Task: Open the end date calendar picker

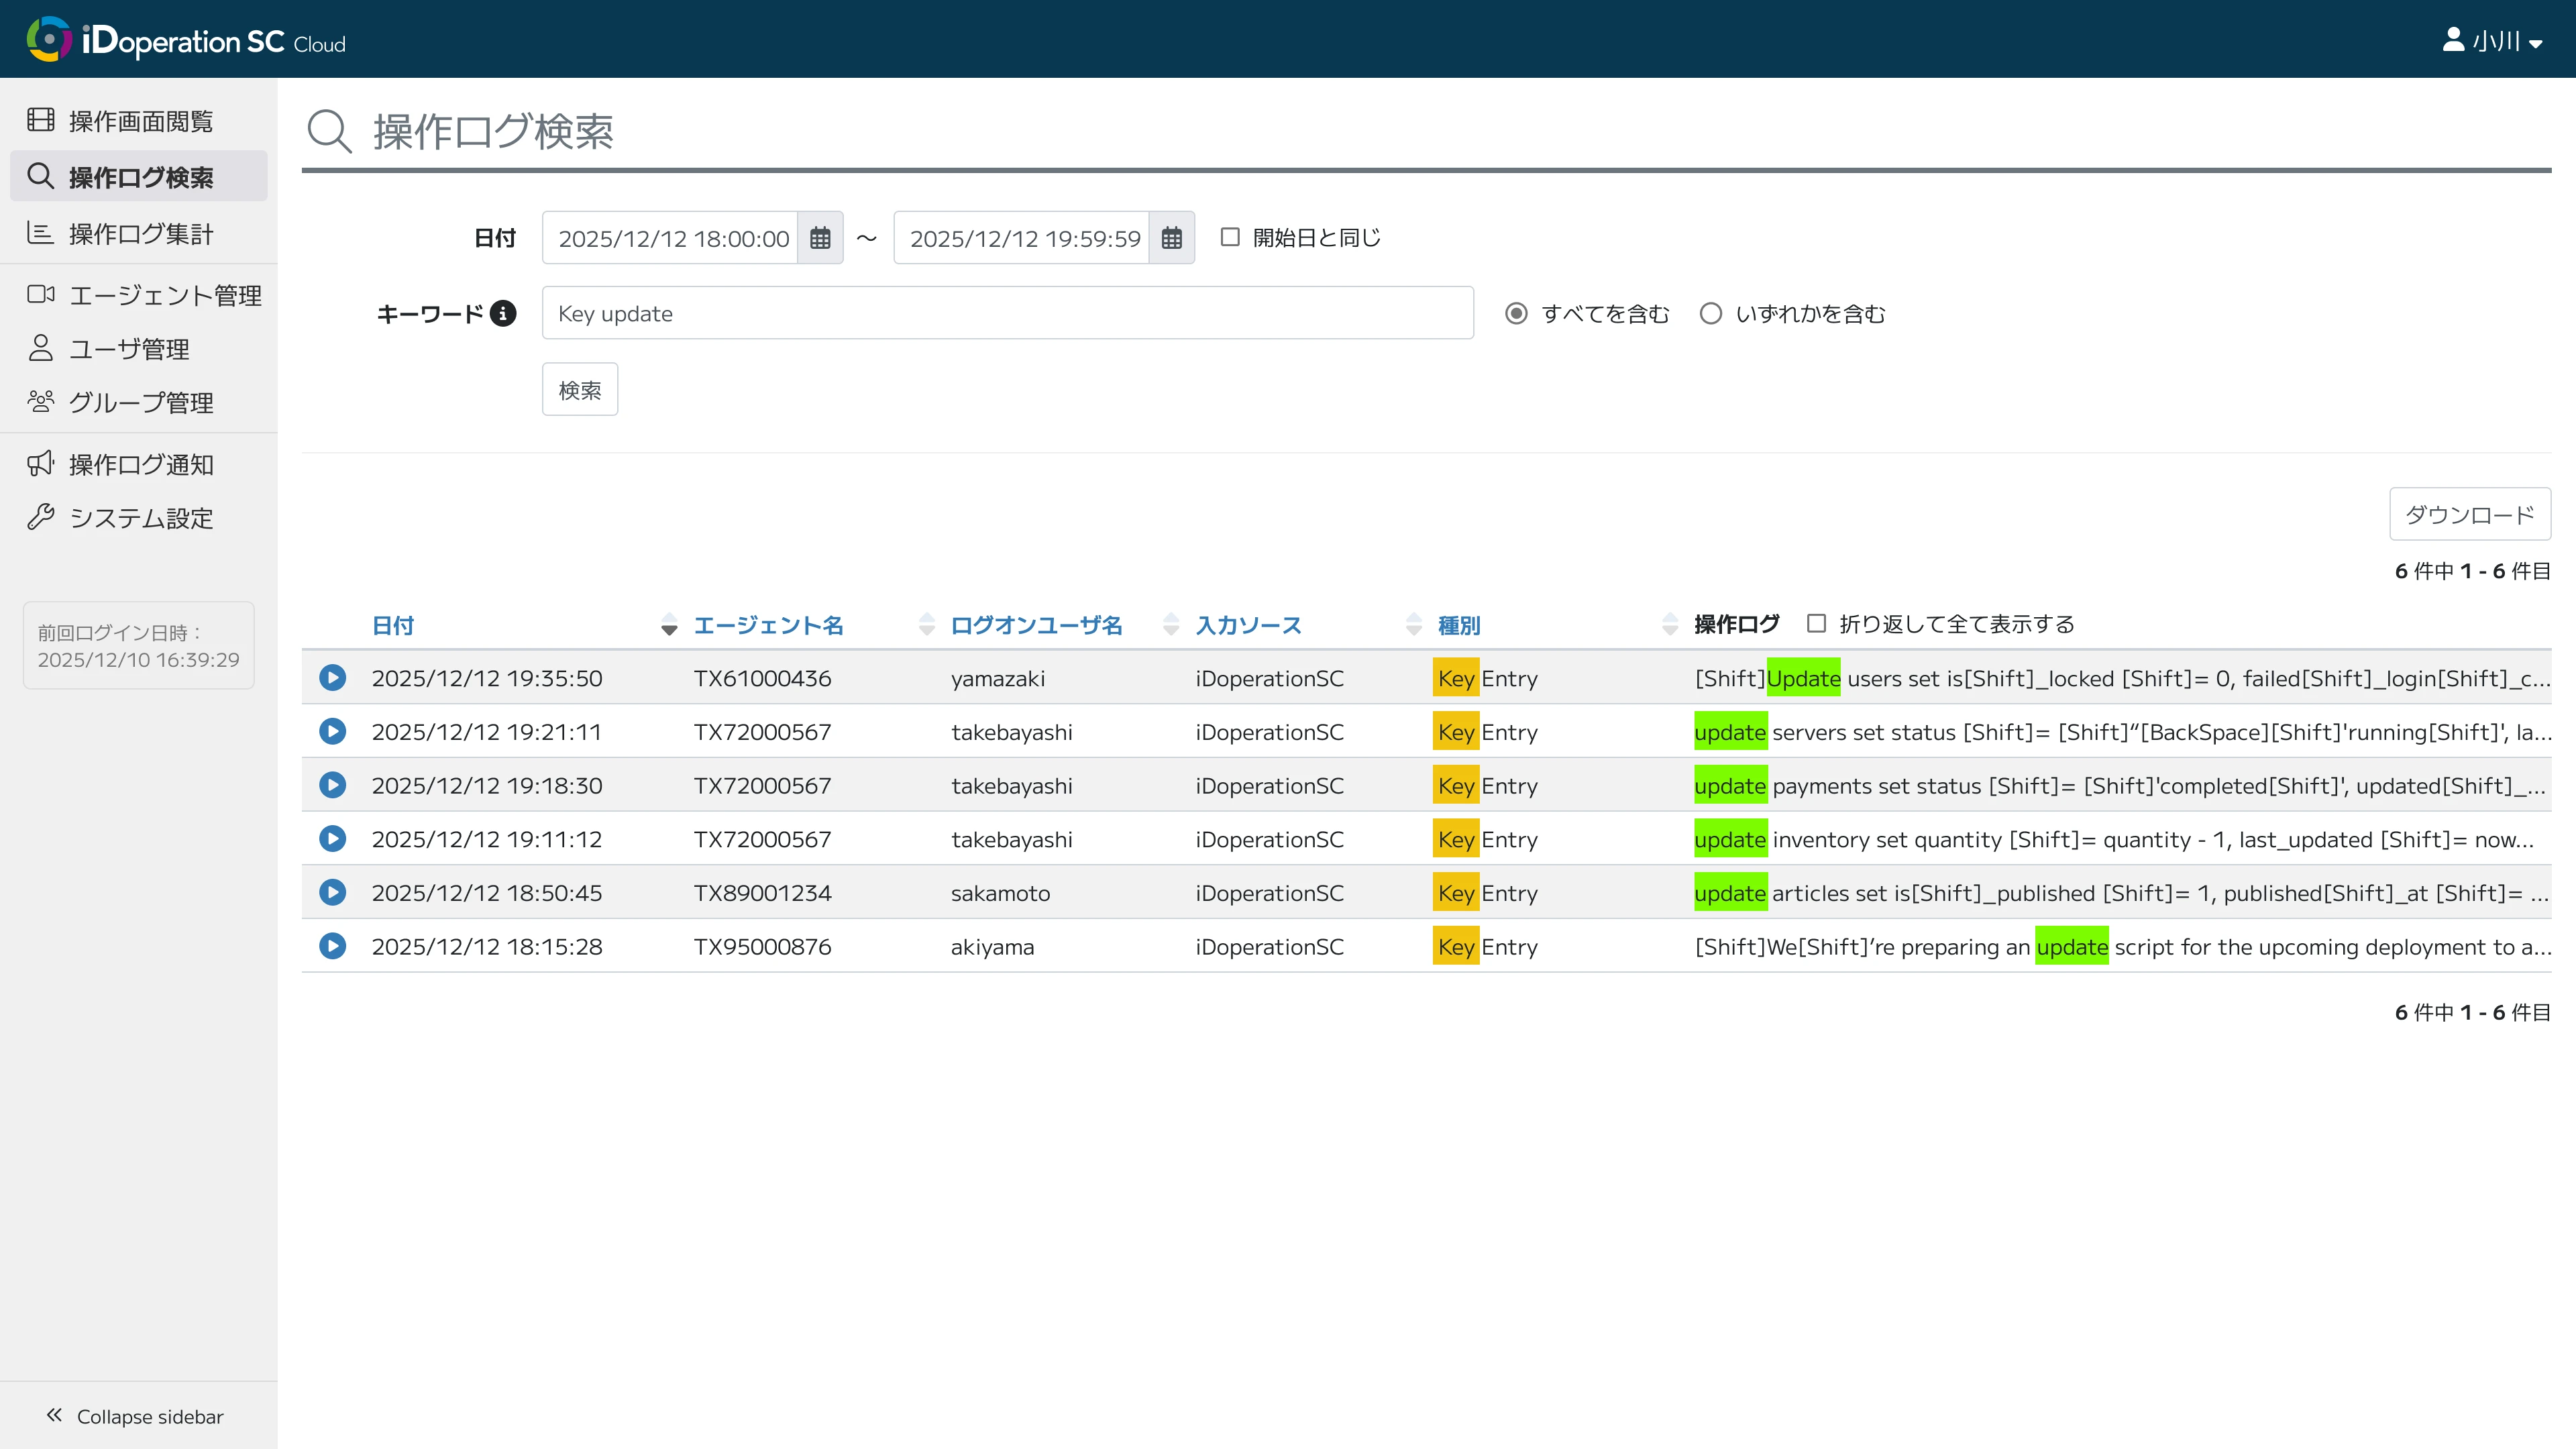Action: (1171, 238)
